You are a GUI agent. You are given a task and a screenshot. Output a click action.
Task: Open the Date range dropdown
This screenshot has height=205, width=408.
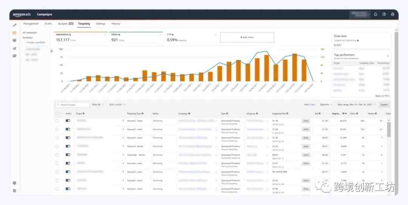pos(357,105)
